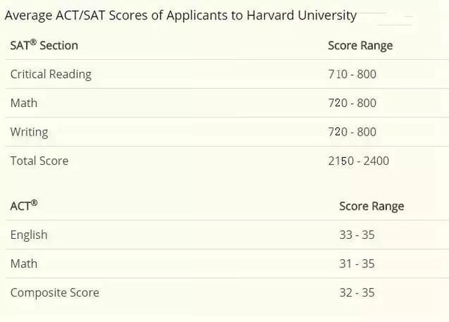449x322 pixels.
Task: Click the registered mark next to SAT
Action: (x=33, y=43)
